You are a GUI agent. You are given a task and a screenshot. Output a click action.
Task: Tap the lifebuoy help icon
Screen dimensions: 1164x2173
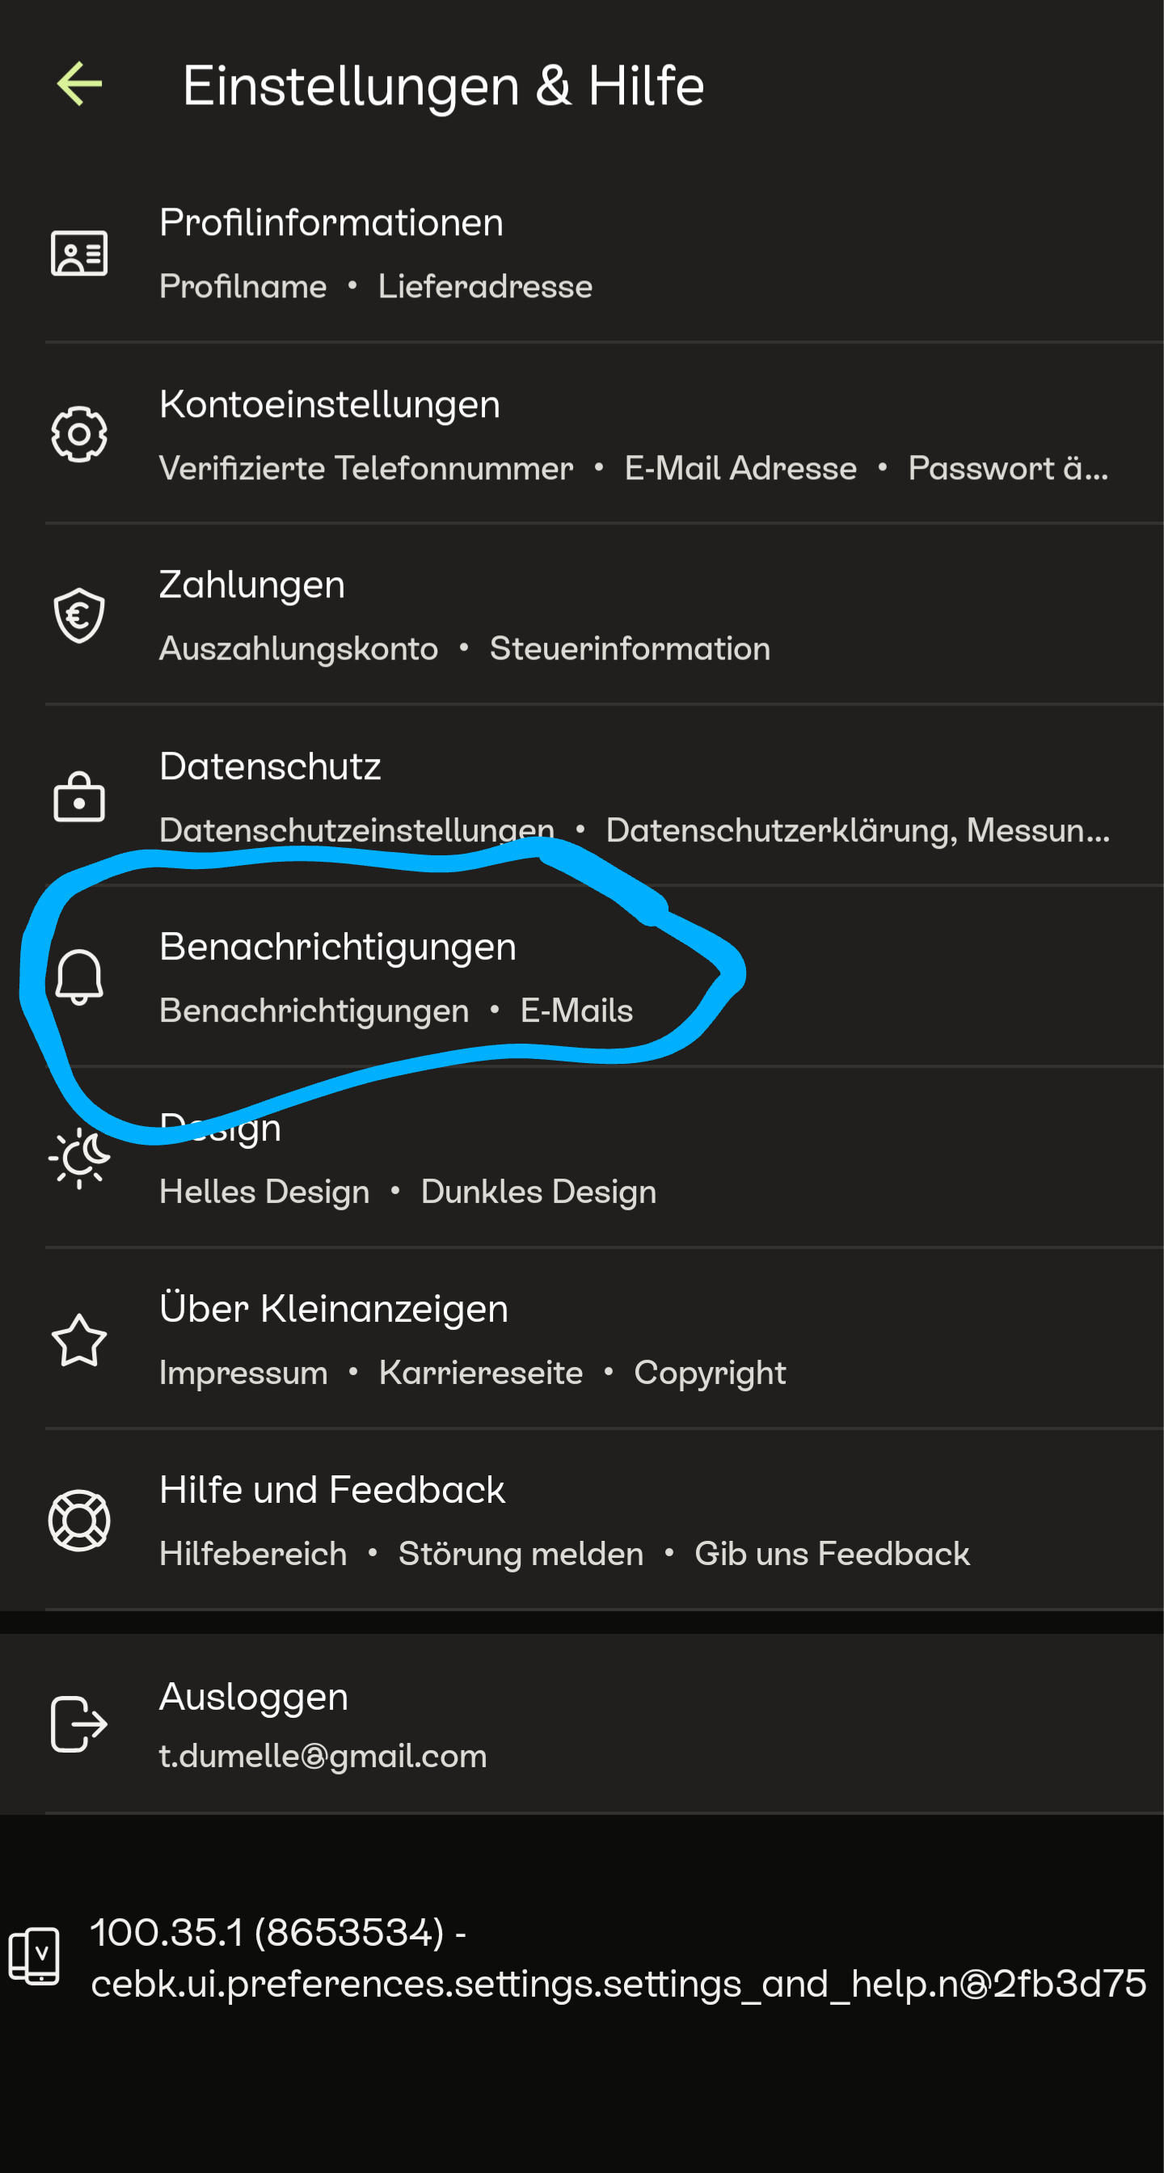click(x=79, y=1521)
